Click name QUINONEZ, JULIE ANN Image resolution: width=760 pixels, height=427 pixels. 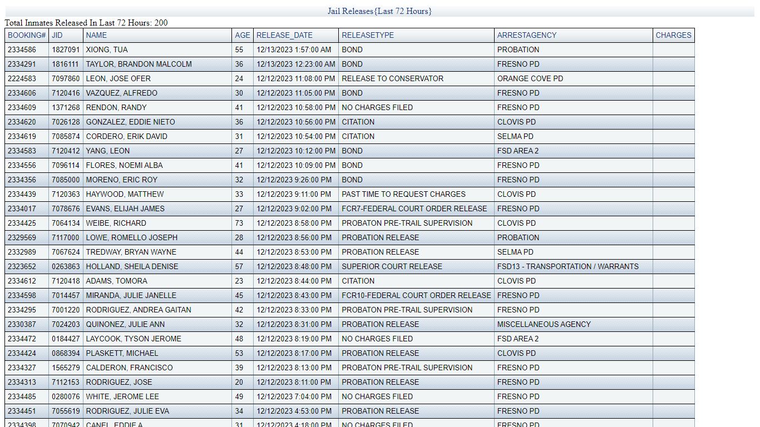[125, 324]
